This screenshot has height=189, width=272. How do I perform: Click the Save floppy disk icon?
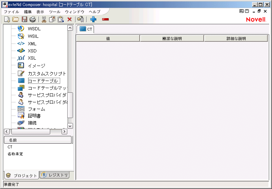click(x=25, y=20)
